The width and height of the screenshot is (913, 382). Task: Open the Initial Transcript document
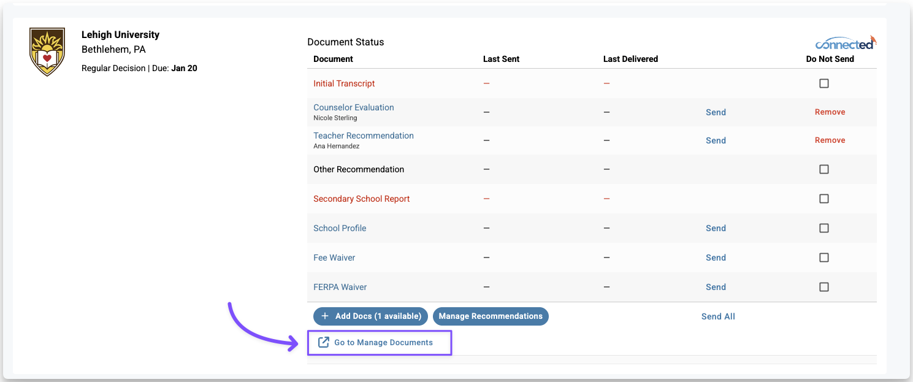coord(344,83)
